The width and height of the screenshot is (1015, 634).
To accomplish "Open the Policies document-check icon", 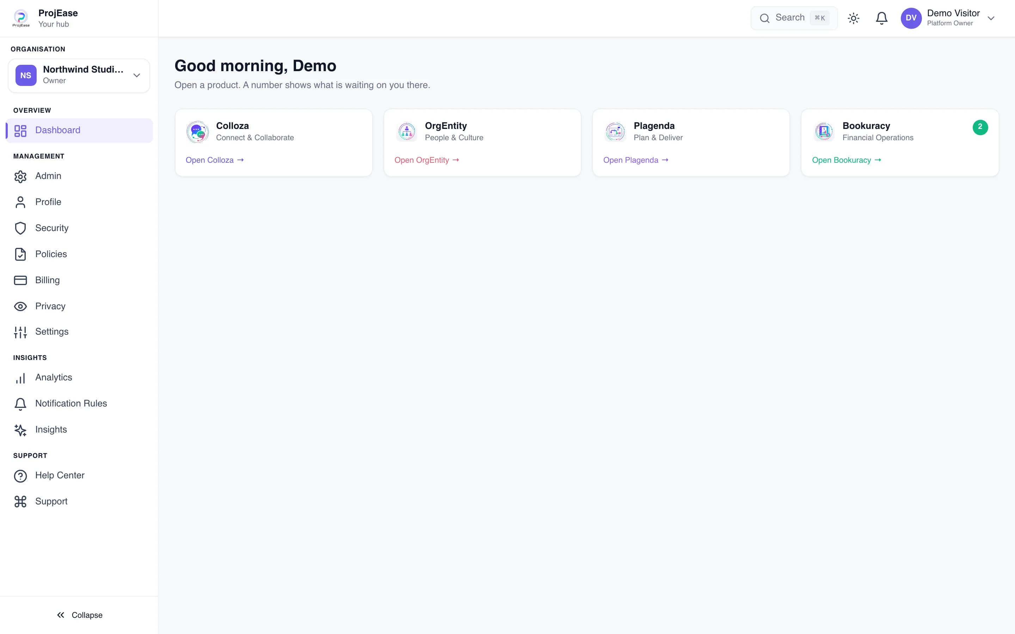I will point(20,255).
